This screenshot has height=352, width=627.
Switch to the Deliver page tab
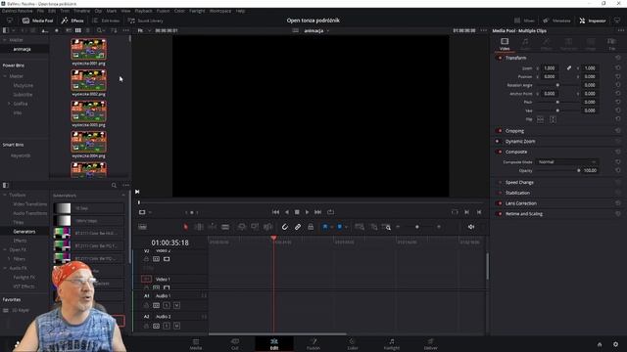[431, 344]
